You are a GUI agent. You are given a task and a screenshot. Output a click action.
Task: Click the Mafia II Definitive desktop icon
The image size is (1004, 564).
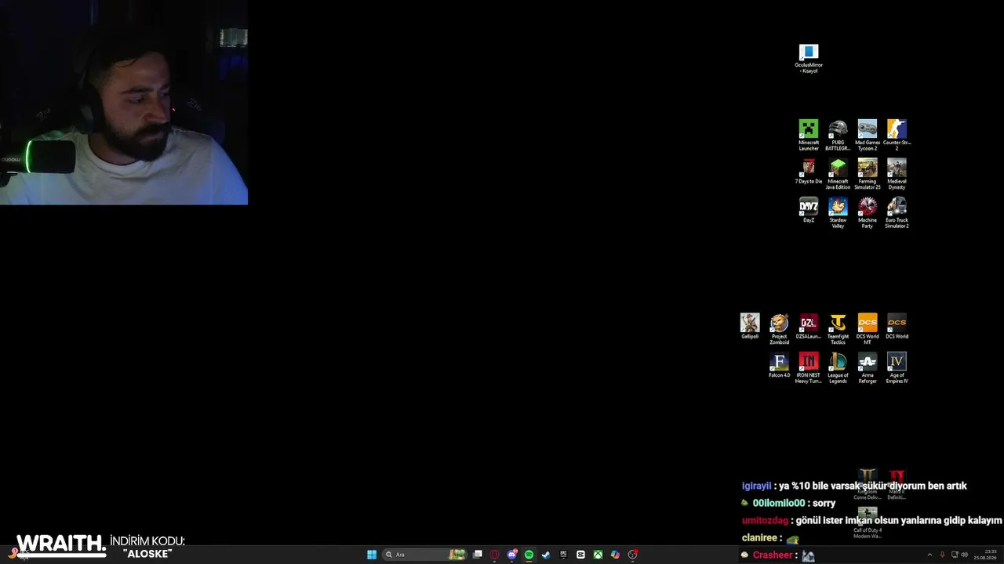pyautogui.click(x=897, y=484)
